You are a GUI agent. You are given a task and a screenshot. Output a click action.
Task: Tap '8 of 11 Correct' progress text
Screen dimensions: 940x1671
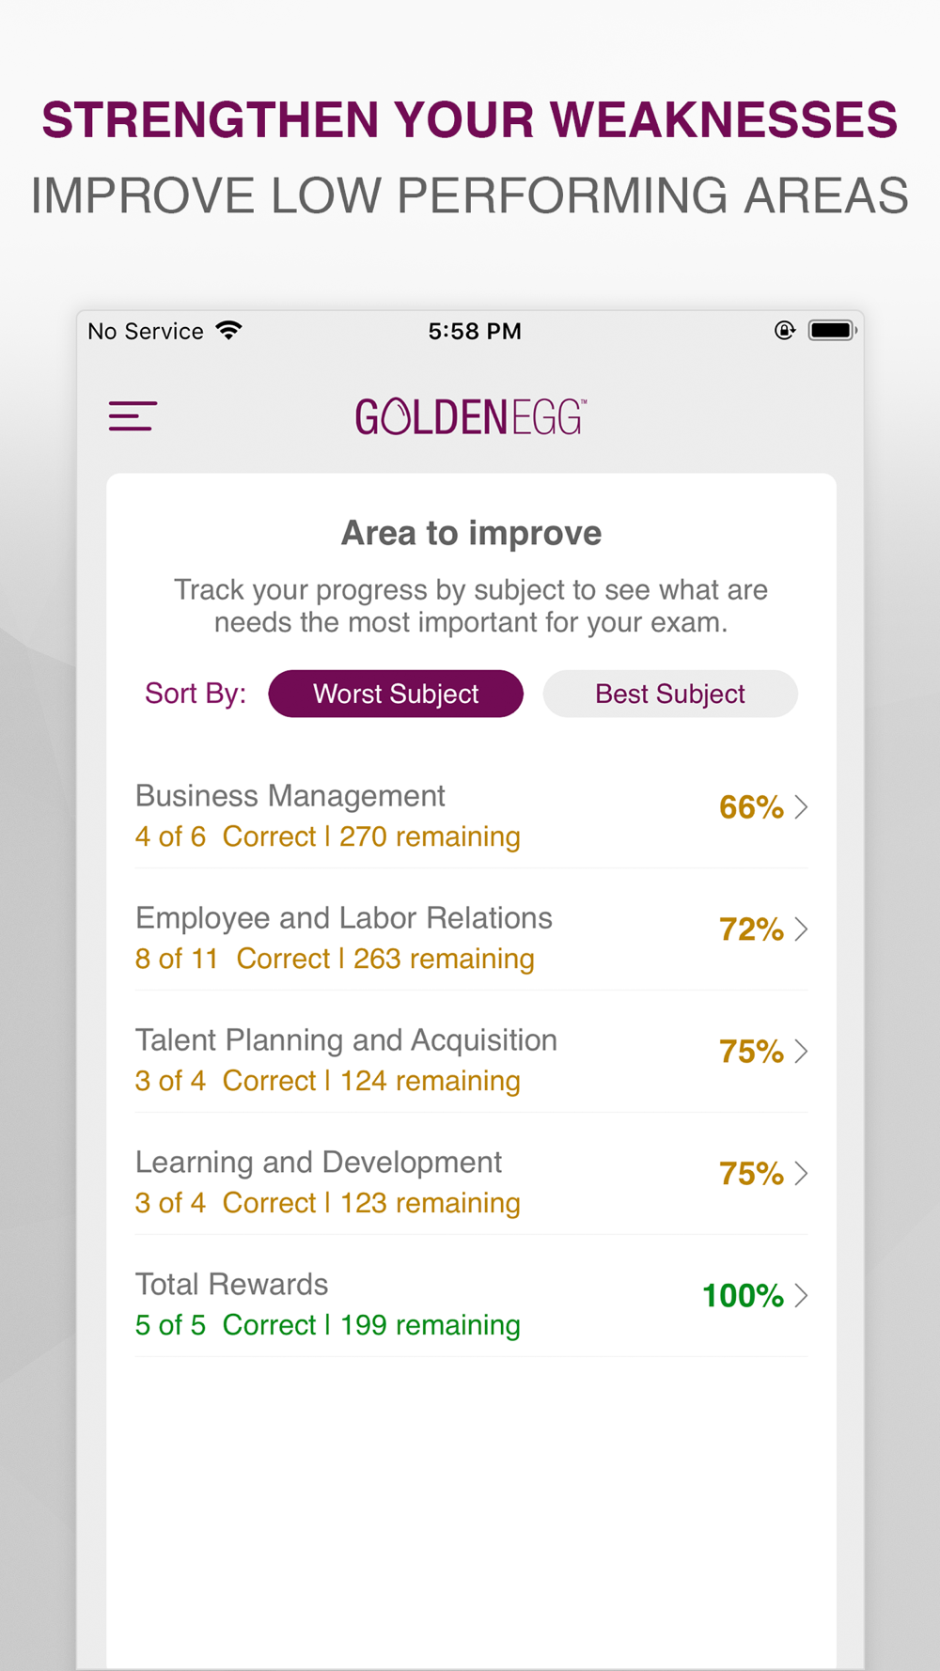click(233, 959)
